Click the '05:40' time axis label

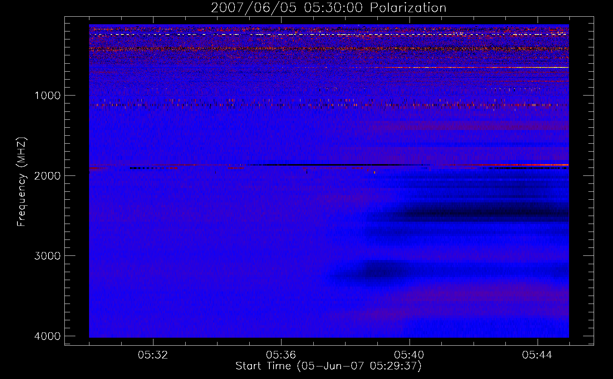pyautogui.click(x=409, y=355)
